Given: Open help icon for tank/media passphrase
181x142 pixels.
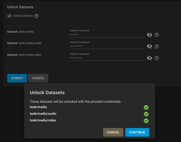Looking at the screenshot, I should click(x=157, y=35).
